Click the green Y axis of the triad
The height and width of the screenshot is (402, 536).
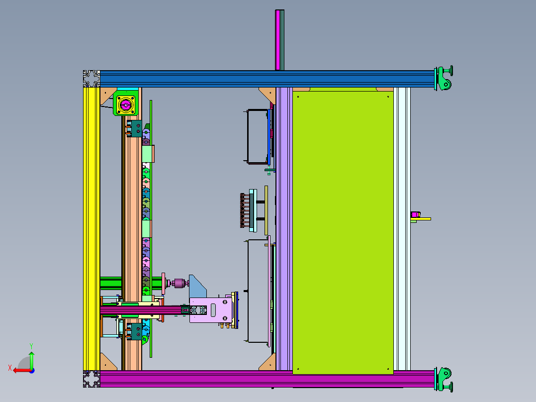pos(31,360)
